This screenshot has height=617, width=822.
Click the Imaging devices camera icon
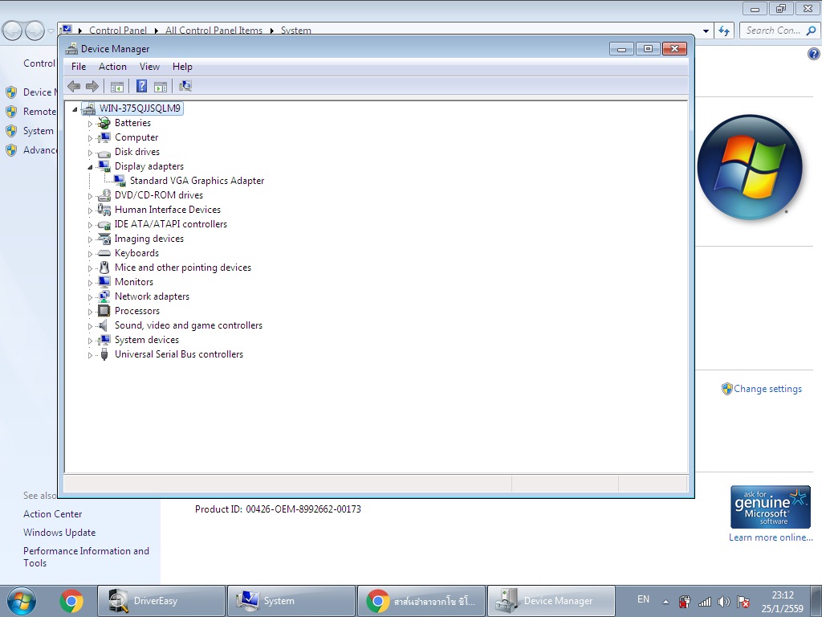tap(104, 239)
